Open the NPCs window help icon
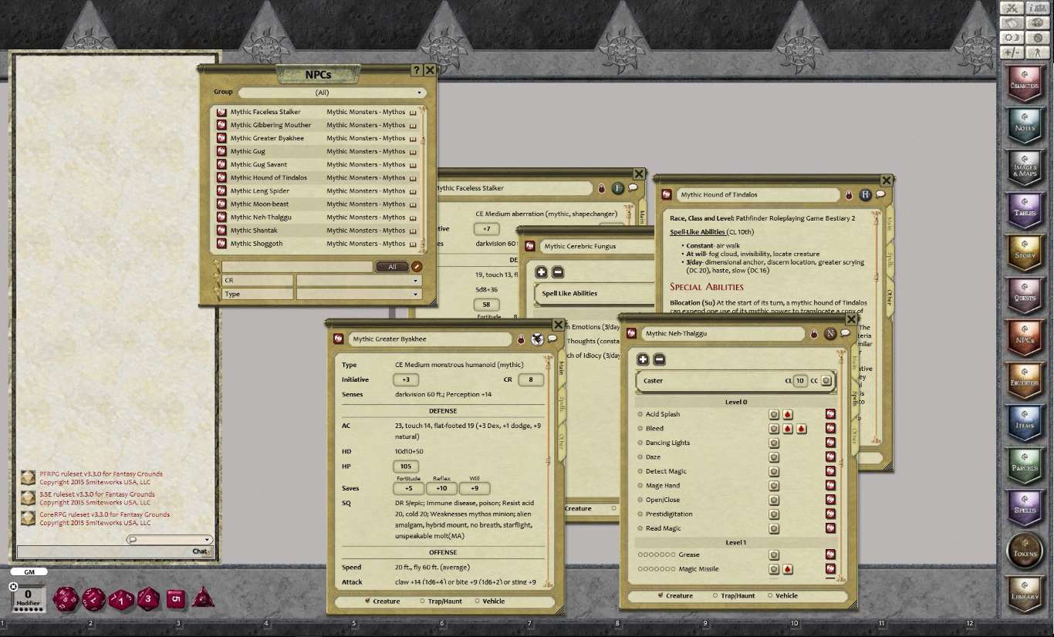The height and width of the screenshot is (637, 1054). [x=417, y=70]
